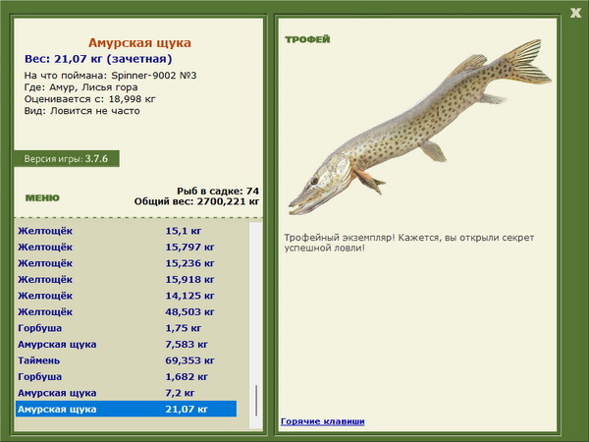Select the Горбуша 1,682 кг row
589x442 pixels.
(127, 376)
